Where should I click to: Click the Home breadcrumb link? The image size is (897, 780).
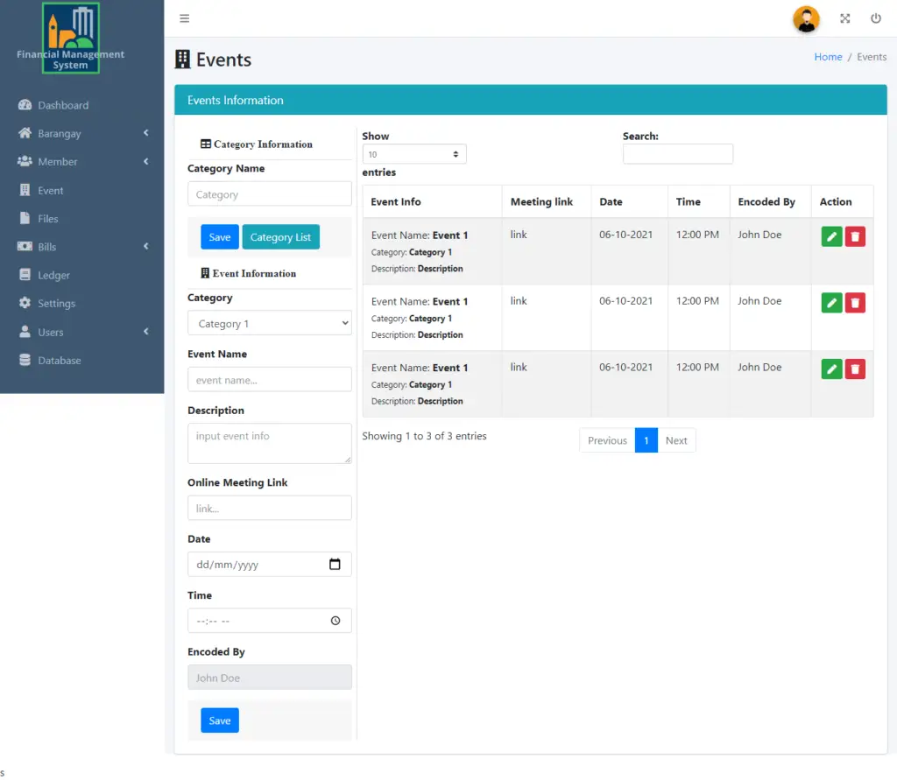[x=828, y=56]
